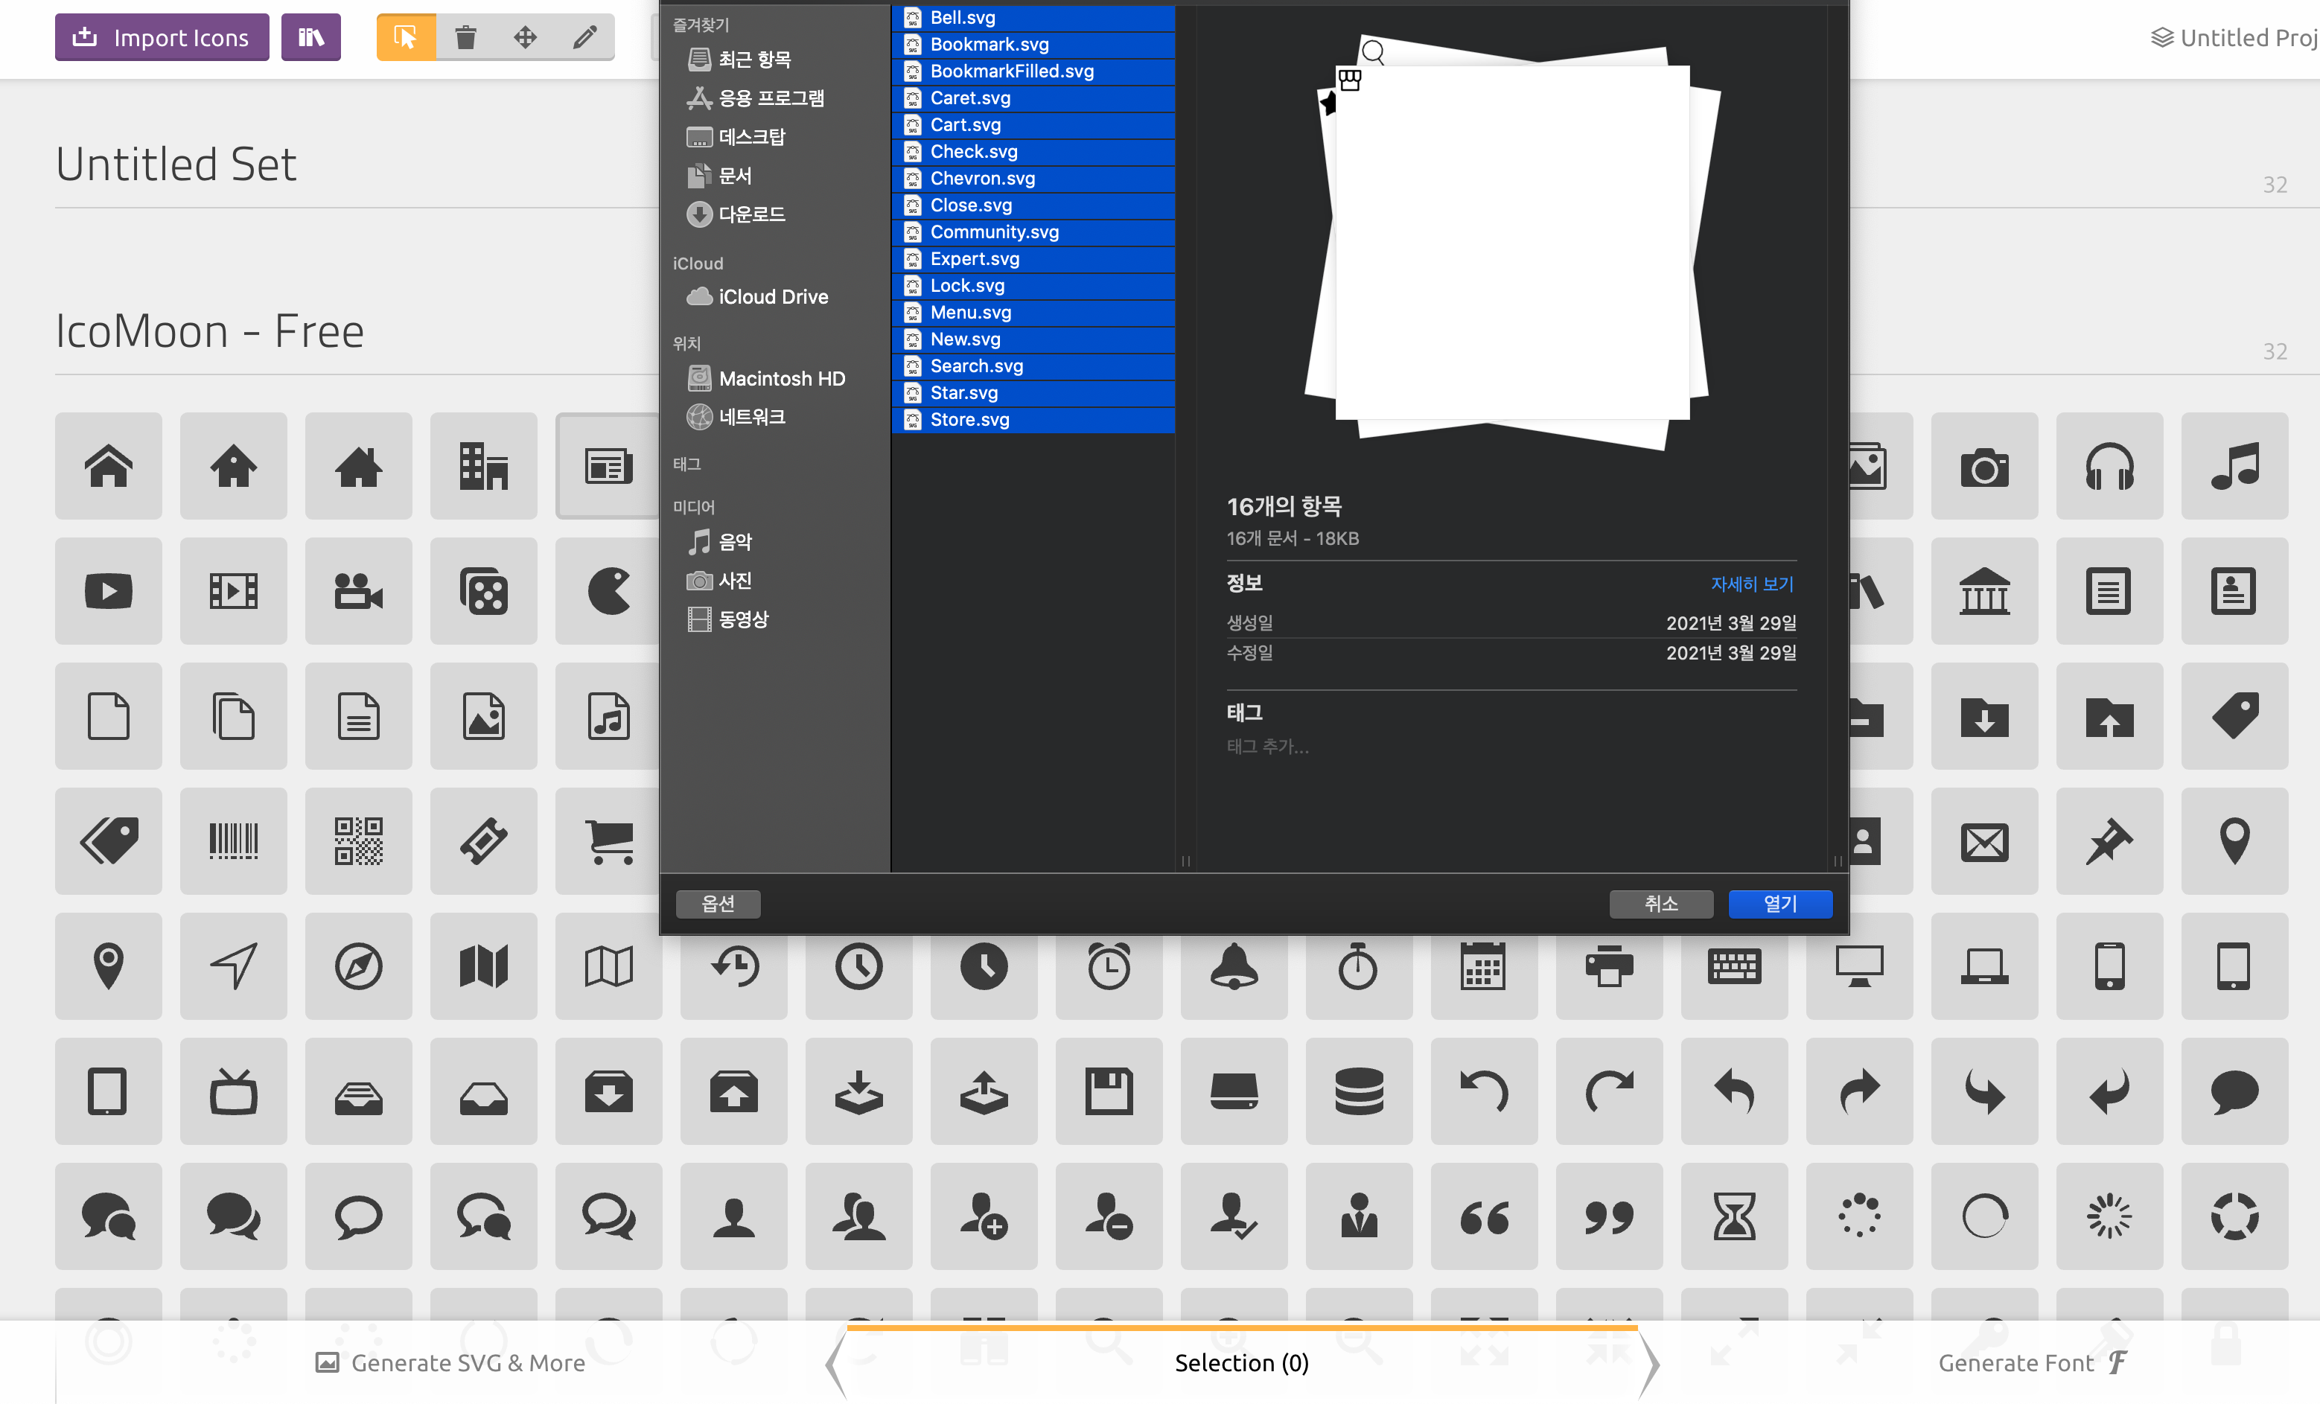Select the QR code icon
The height and width of the screenshot is (1404, 2320).
[359, 841]
